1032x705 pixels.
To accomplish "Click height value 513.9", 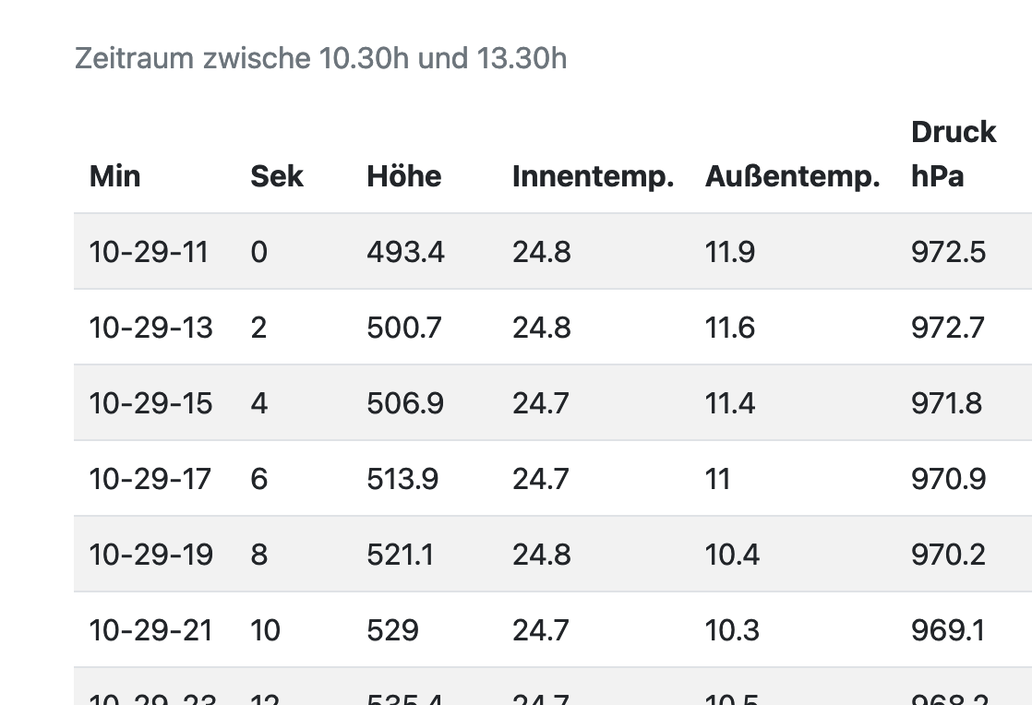I will pos(402,479).
